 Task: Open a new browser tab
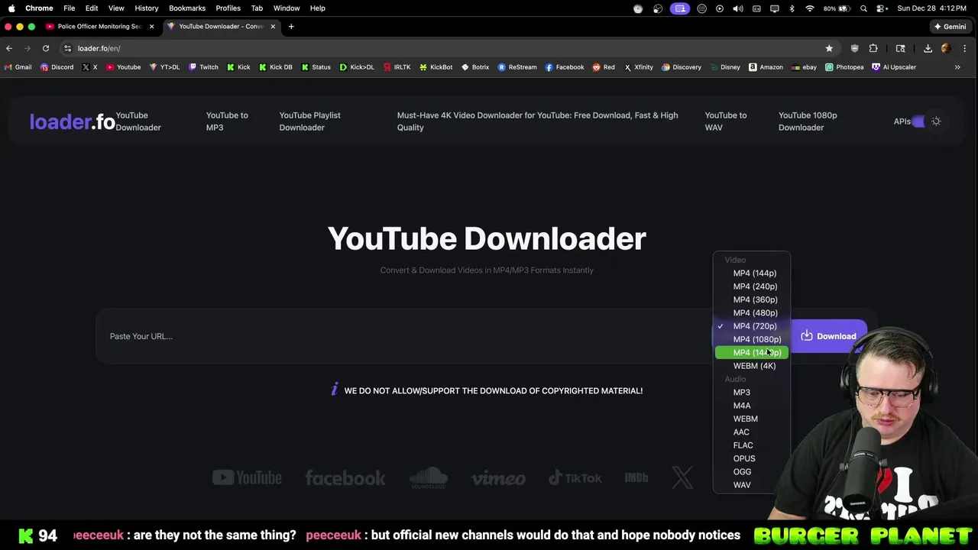[x=291, y=27]
